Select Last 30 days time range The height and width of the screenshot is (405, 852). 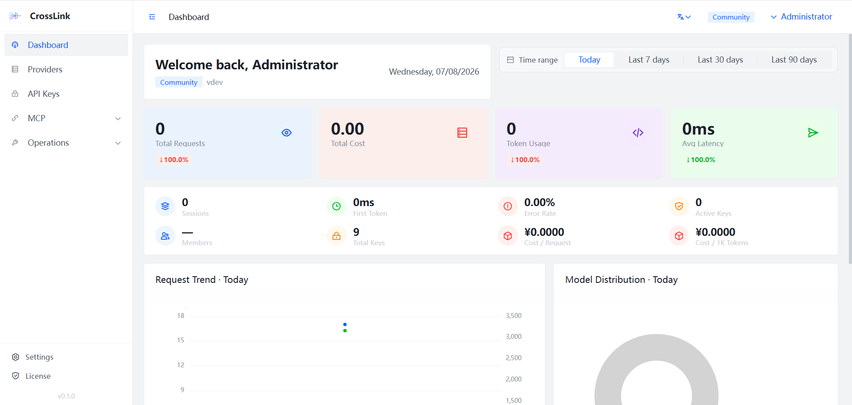point(720,60)
